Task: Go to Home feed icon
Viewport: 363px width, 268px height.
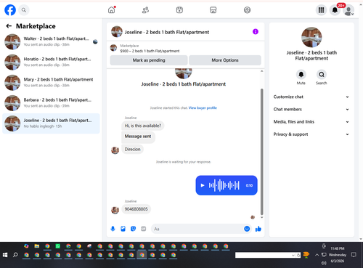Action: click(x=112, y=10)
